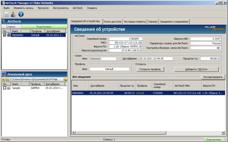Click the Локальный диск computer-disk icon
Viewport: 228px width, 142px height.
point(4,74)
